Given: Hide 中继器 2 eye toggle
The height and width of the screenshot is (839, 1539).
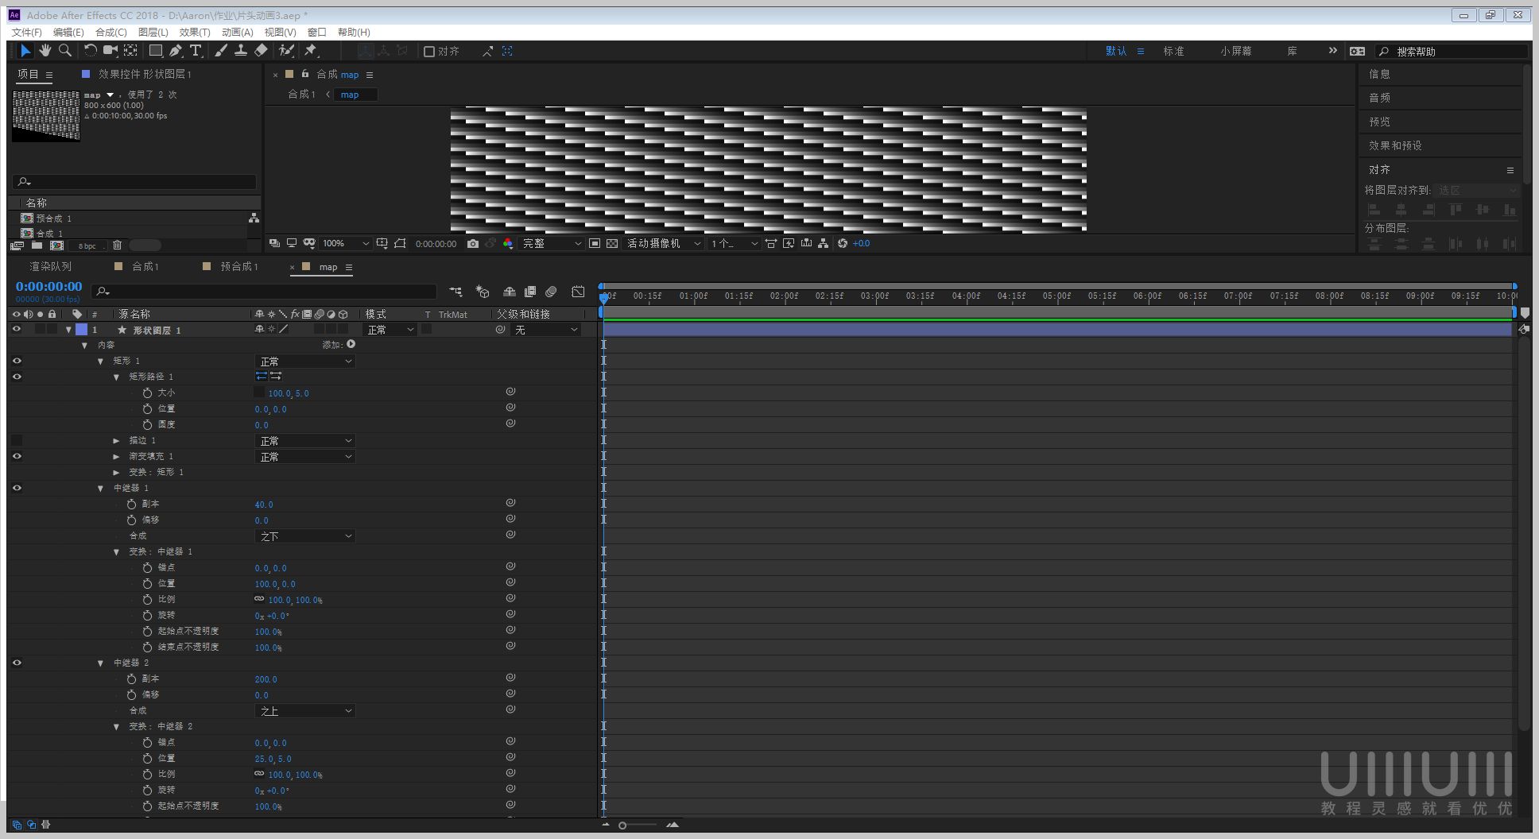Looking at the screenshot, I should coord(17,663).
